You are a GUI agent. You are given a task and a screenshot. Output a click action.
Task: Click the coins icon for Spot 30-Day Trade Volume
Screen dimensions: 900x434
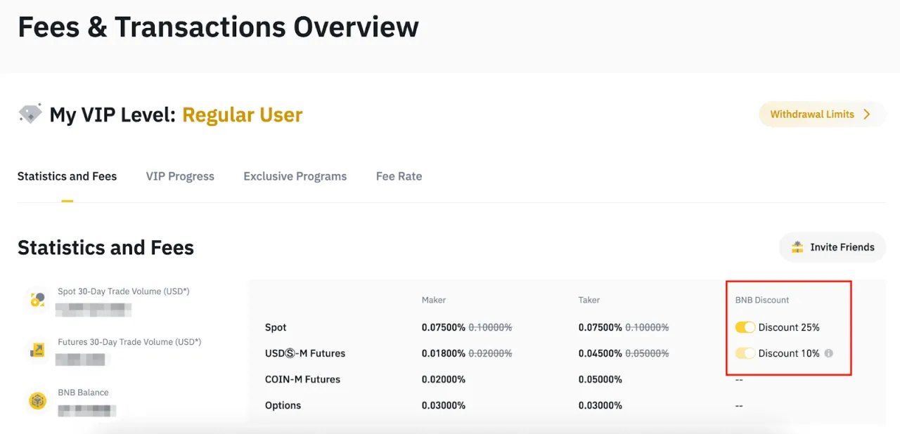pos(37,299)
